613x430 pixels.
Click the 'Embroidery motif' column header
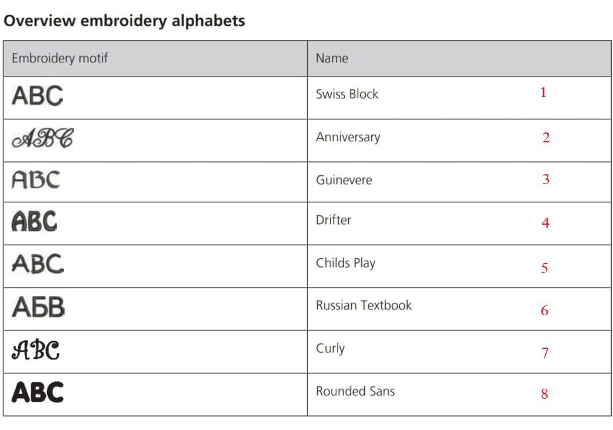click(59, 58)
